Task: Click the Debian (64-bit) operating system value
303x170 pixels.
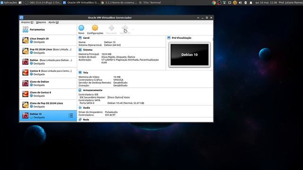Action: (x=113, y=45)
